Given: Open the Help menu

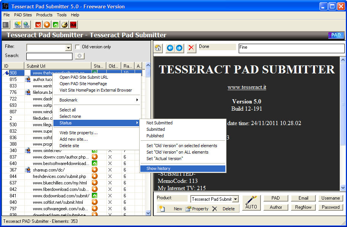Looking at the screenshot, I should tap(75, 15).
